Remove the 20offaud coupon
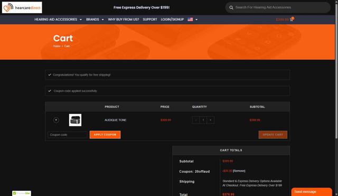 tap(239, 171)
